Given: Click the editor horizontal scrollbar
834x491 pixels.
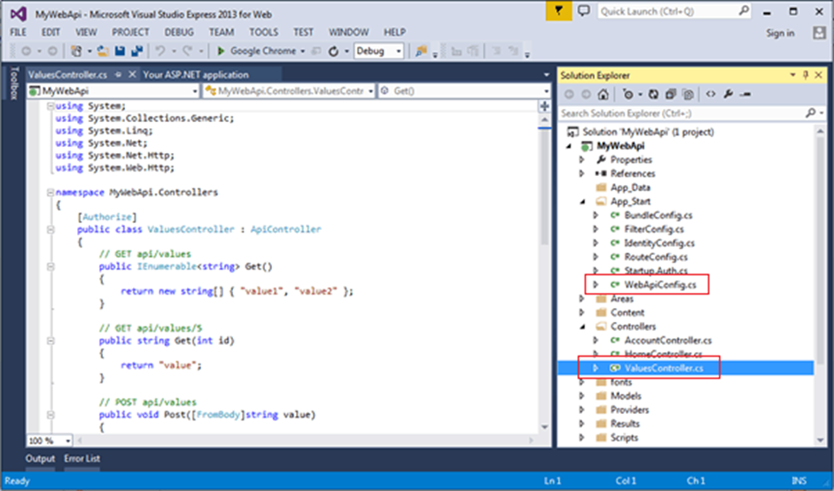Looking at the screenshot, I should click(x=304, y=440).
